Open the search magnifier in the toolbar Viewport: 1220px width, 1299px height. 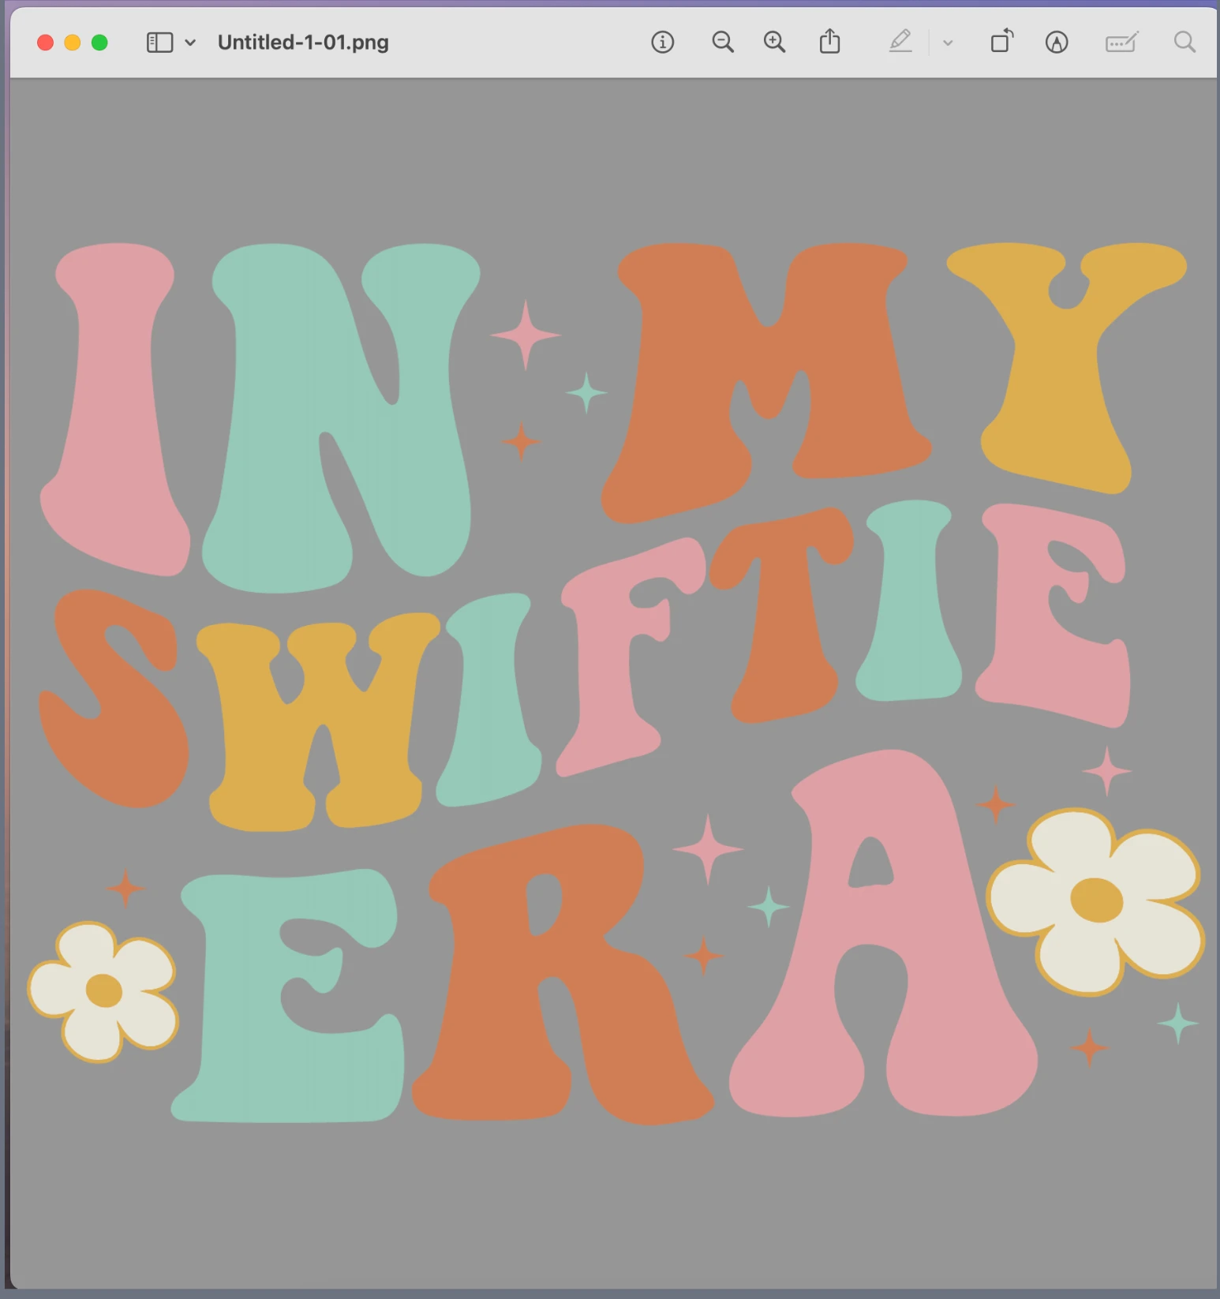(x=1184, y=43)
